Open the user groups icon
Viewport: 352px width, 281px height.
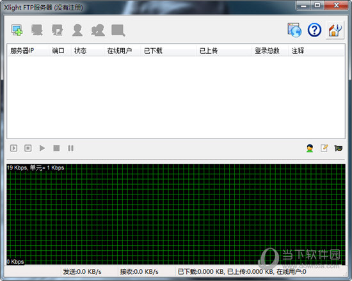[x=98, y=30]
